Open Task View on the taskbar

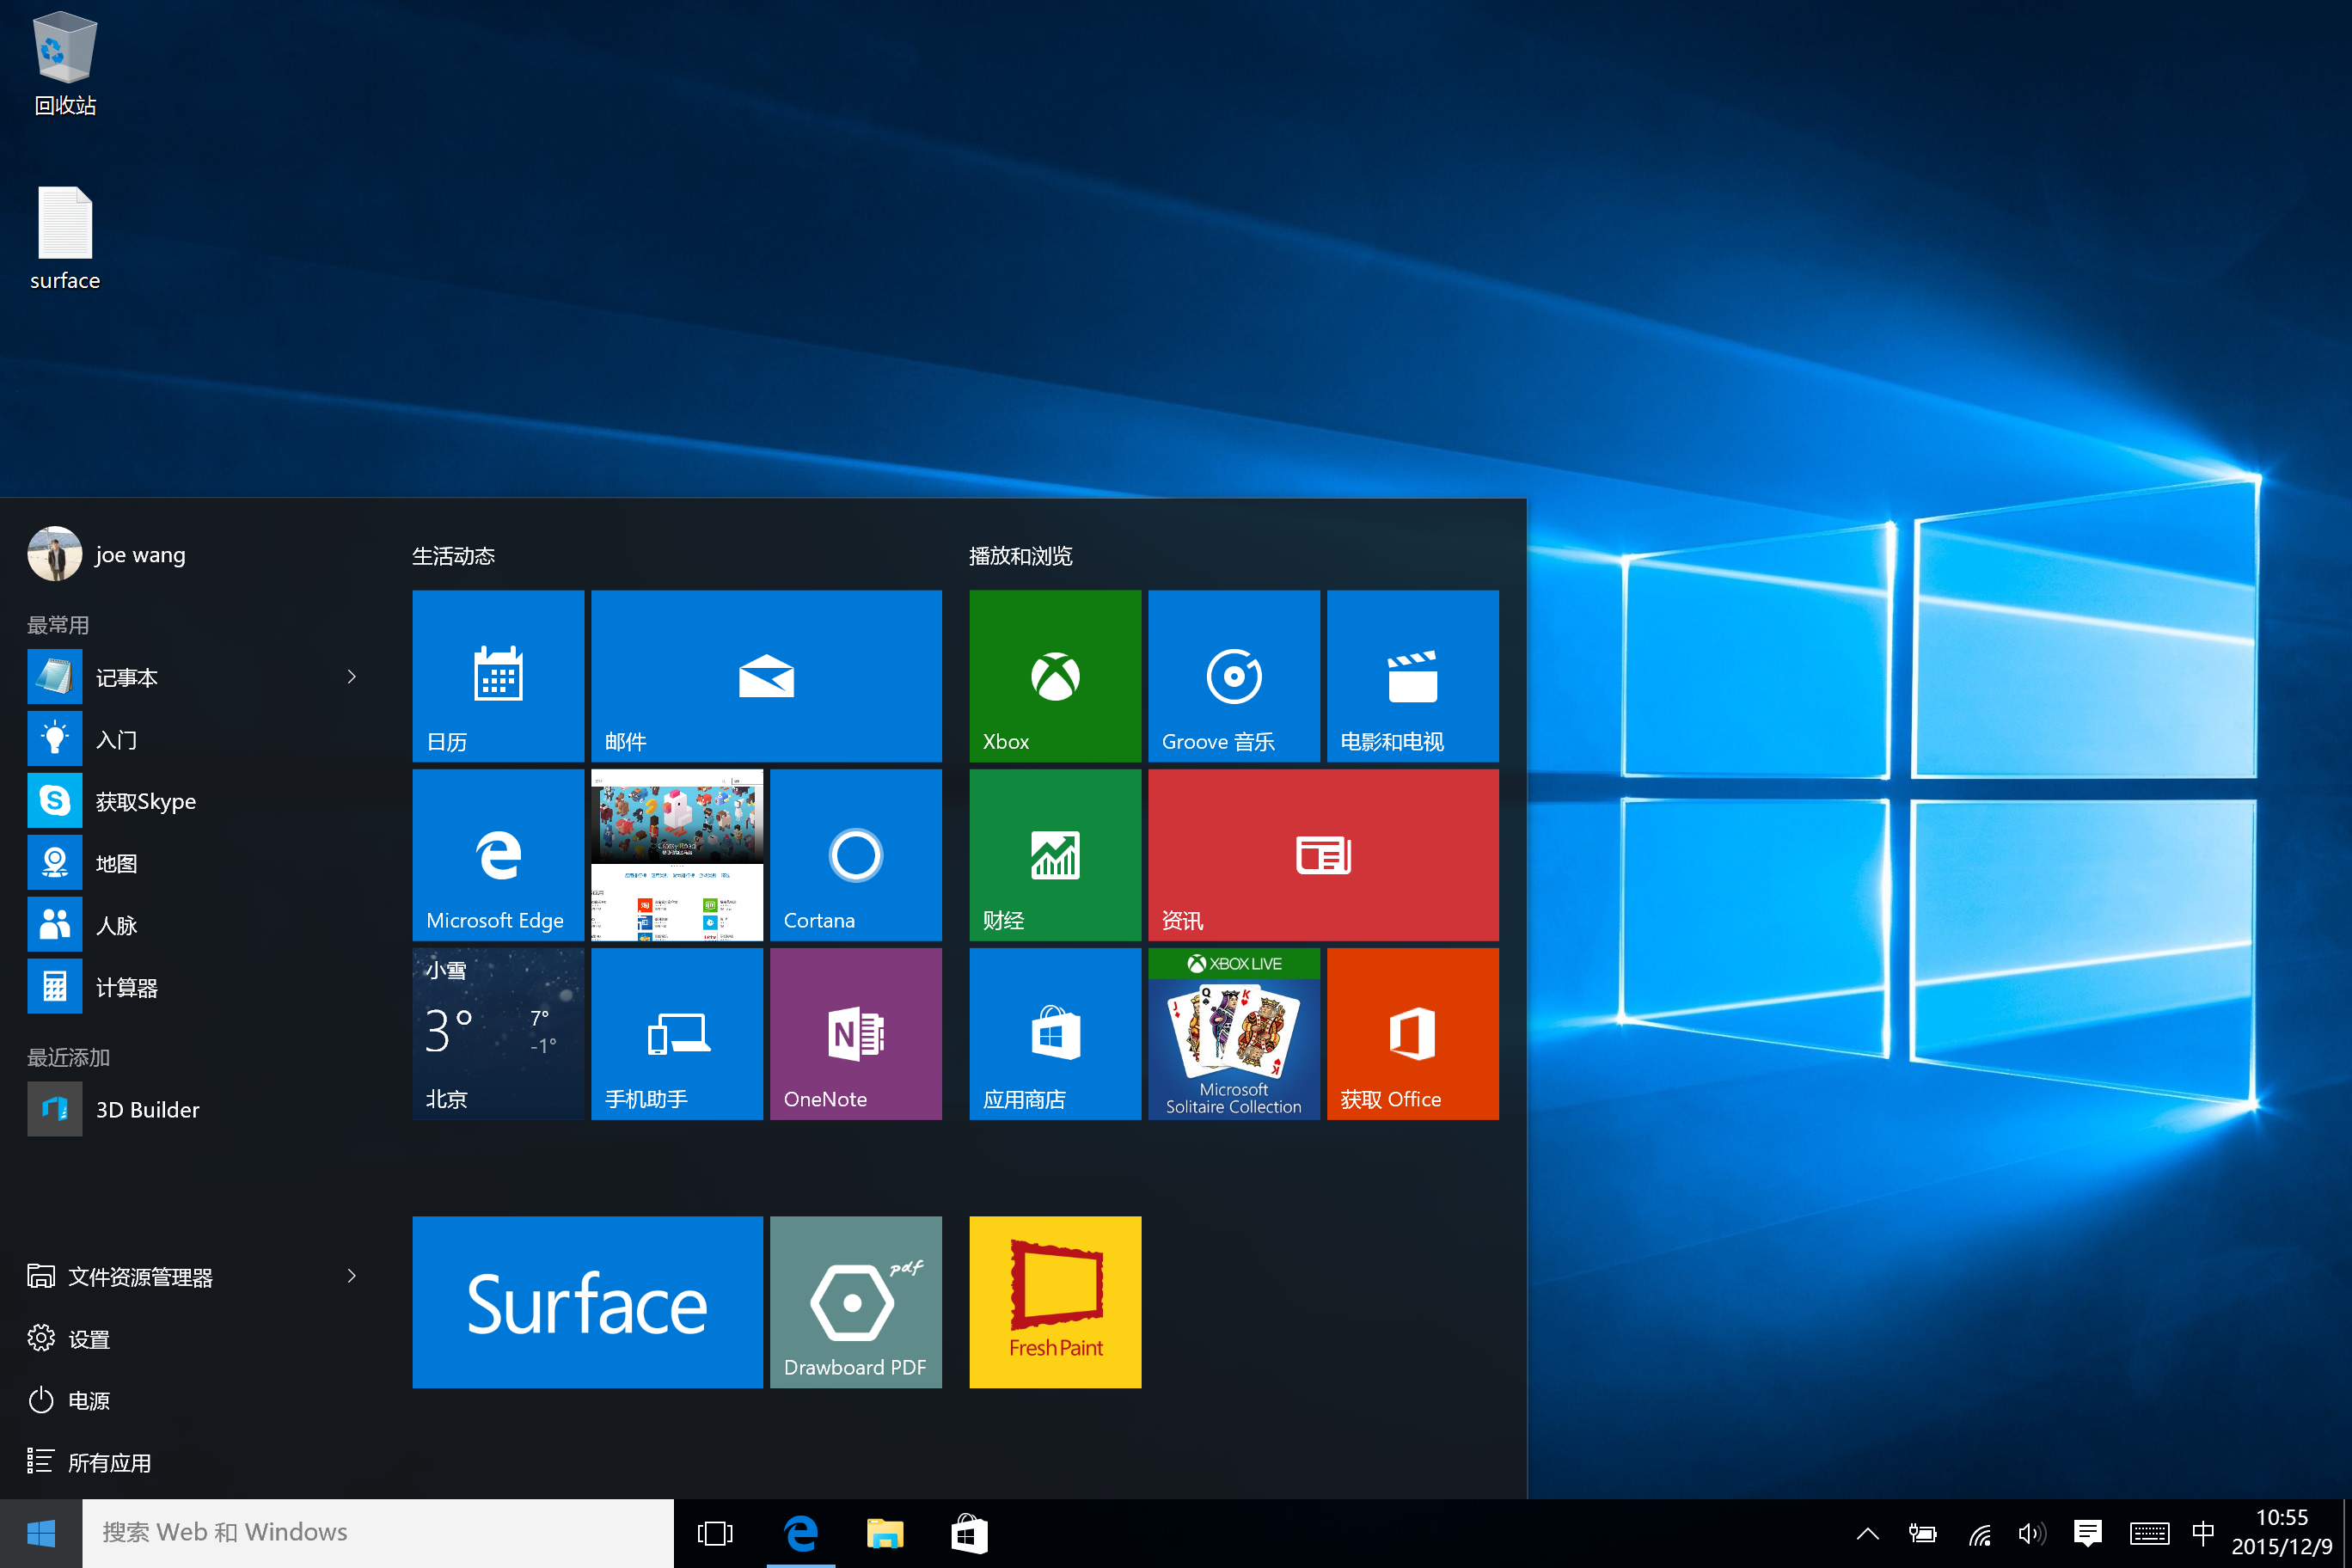(x=715, y=1532)
